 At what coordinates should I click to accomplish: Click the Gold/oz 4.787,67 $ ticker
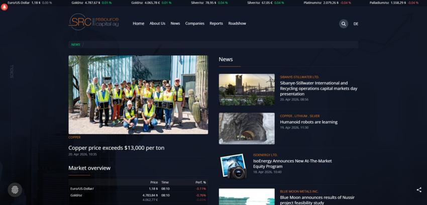point(91,3)
